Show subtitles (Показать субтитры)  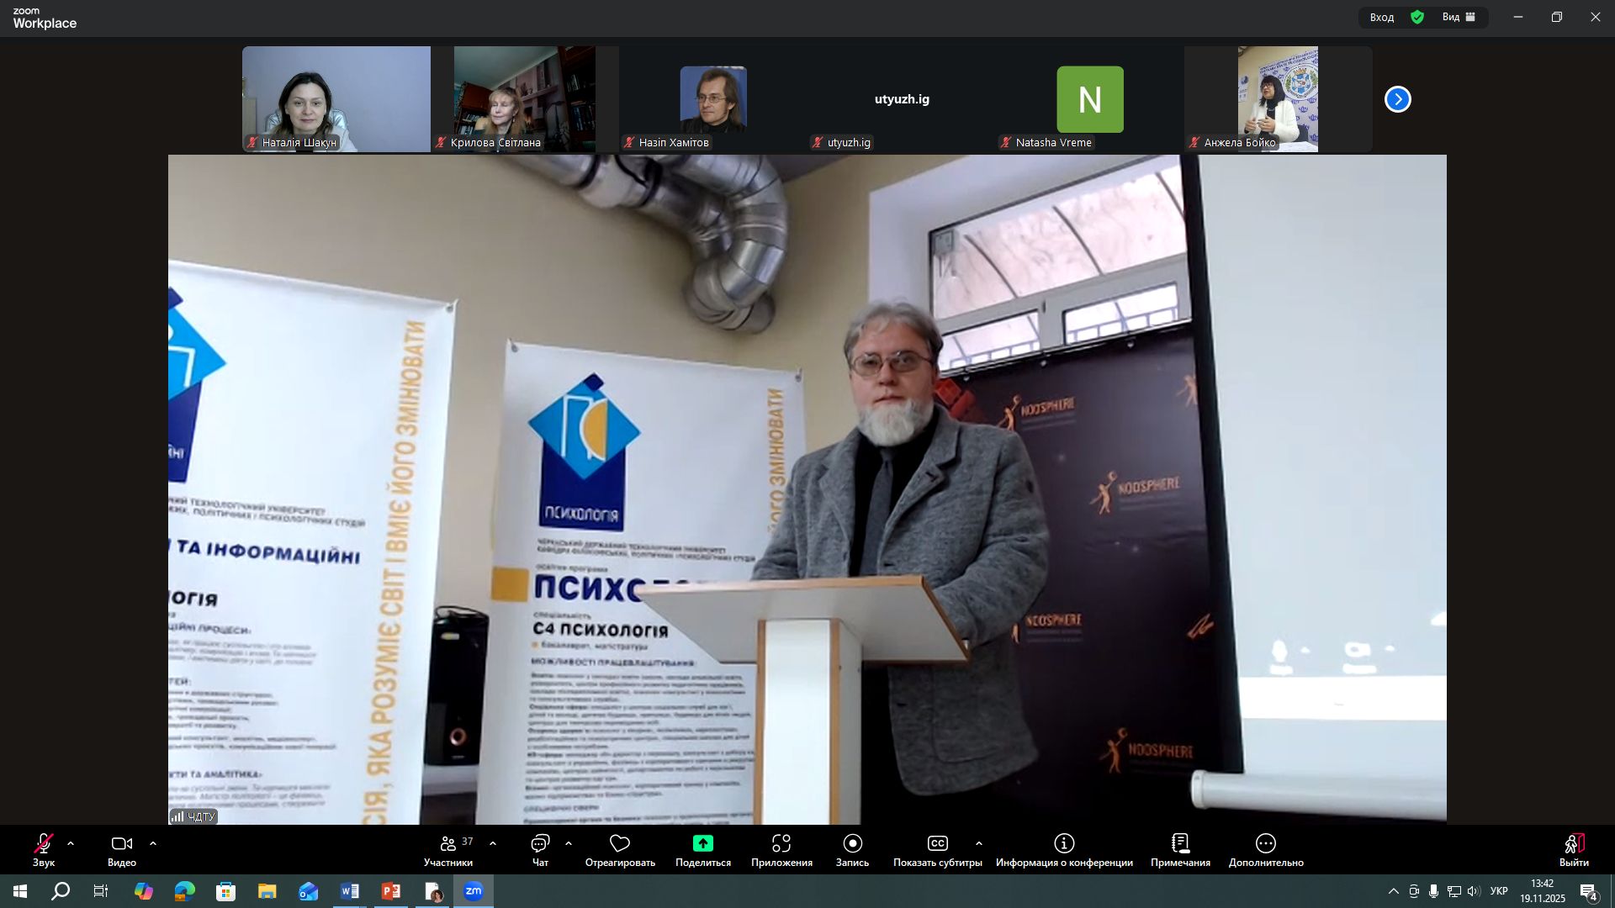(937, 850)
